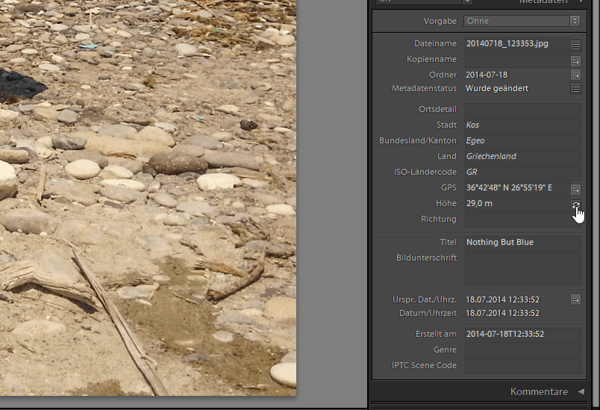Click the arrow icon next to Kopienname
600x410 pixels.
point(575,60)
